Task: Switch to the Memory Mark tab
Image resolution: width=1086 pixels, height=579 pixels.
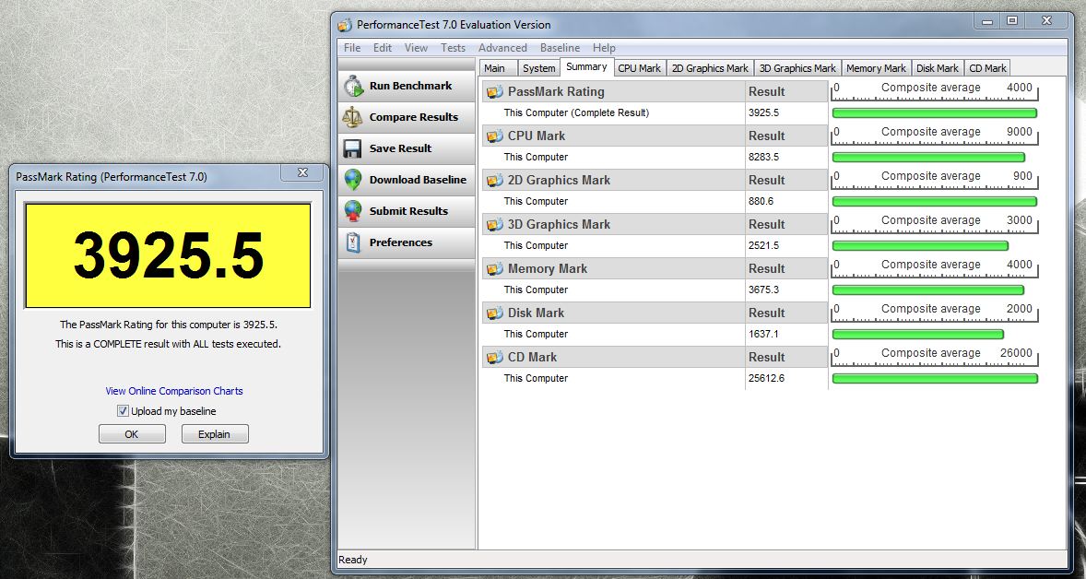Action: (876, 68)
